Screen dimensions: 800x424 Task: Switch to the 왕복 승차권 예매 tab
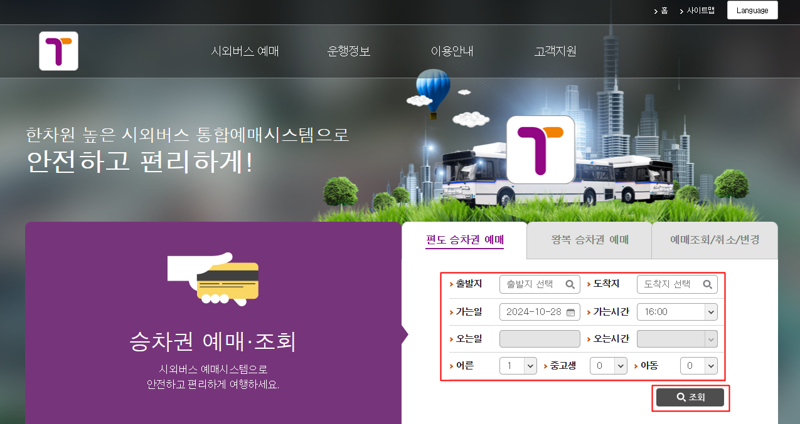coord(590,240)
